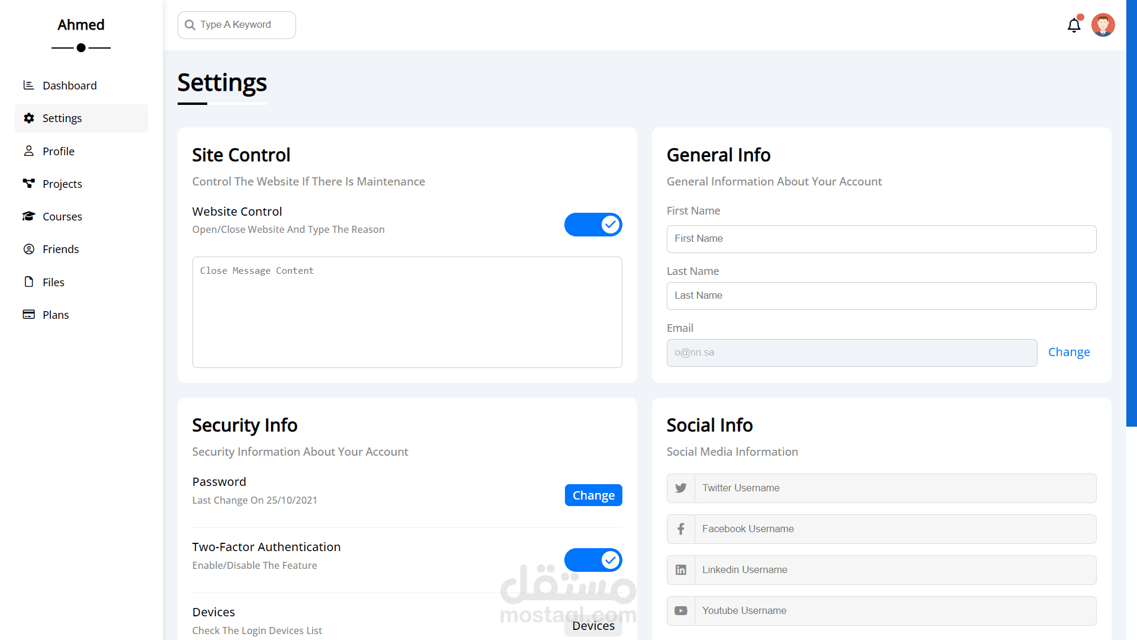
Task: Click the Projects diagram icon in sidebar
Action: [28, 183]
